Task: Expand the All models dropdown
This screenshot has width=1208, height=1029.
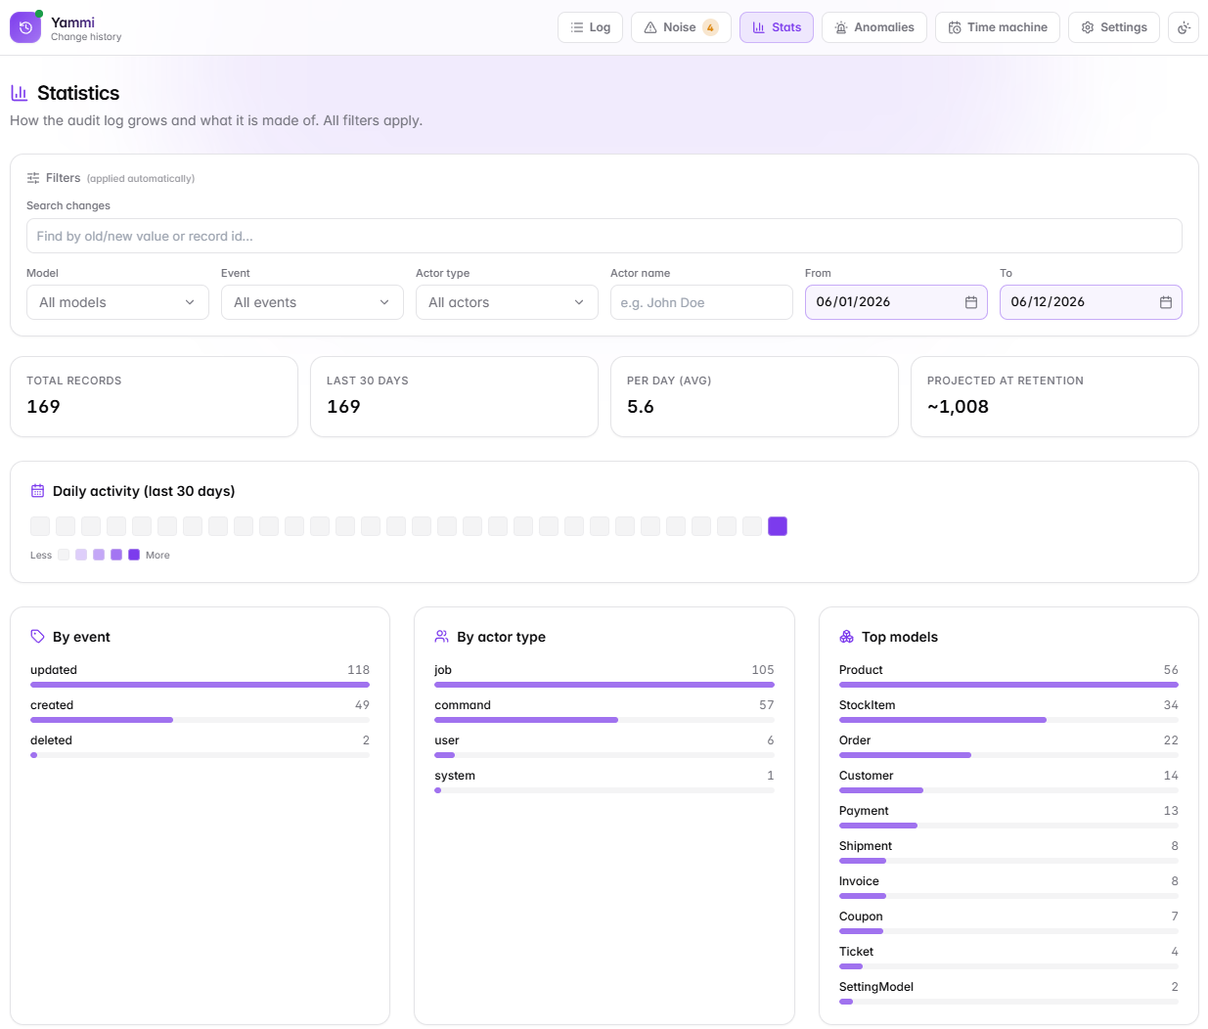Action: (x=117, y=302)
